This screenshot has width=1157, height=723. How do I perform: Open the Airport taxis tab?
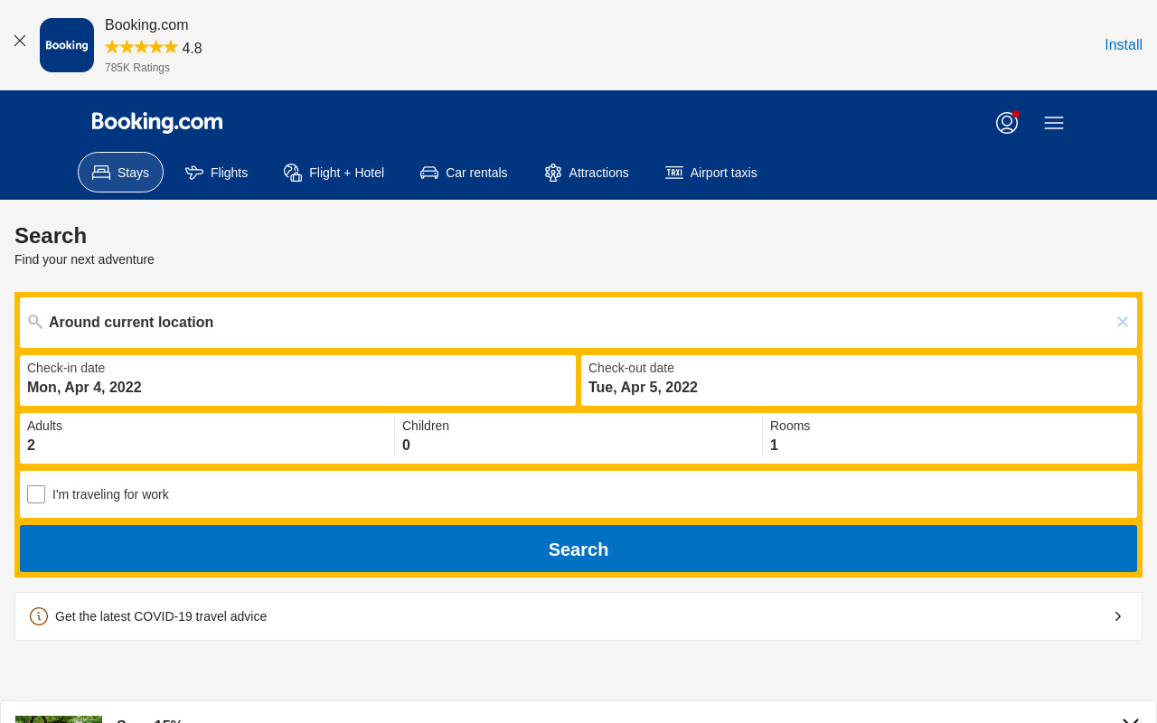pos(711,173)
